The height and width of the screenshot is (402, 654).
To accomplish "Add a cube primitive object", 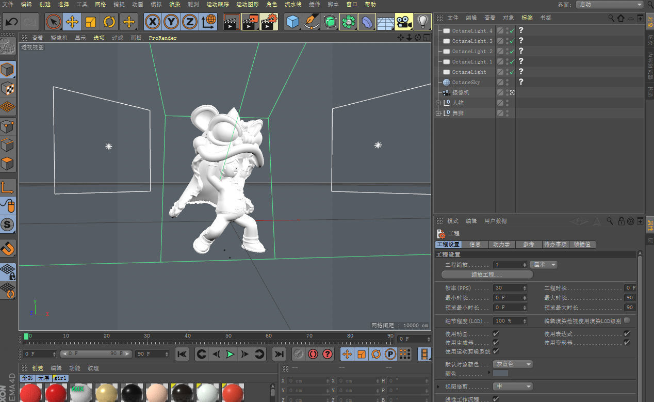I will [293, 22].
